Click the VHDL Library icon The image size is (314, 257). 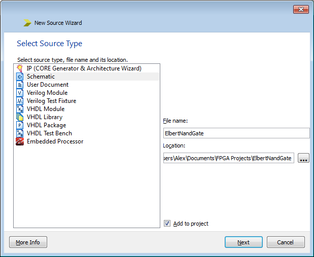click(x=20, y=117)
